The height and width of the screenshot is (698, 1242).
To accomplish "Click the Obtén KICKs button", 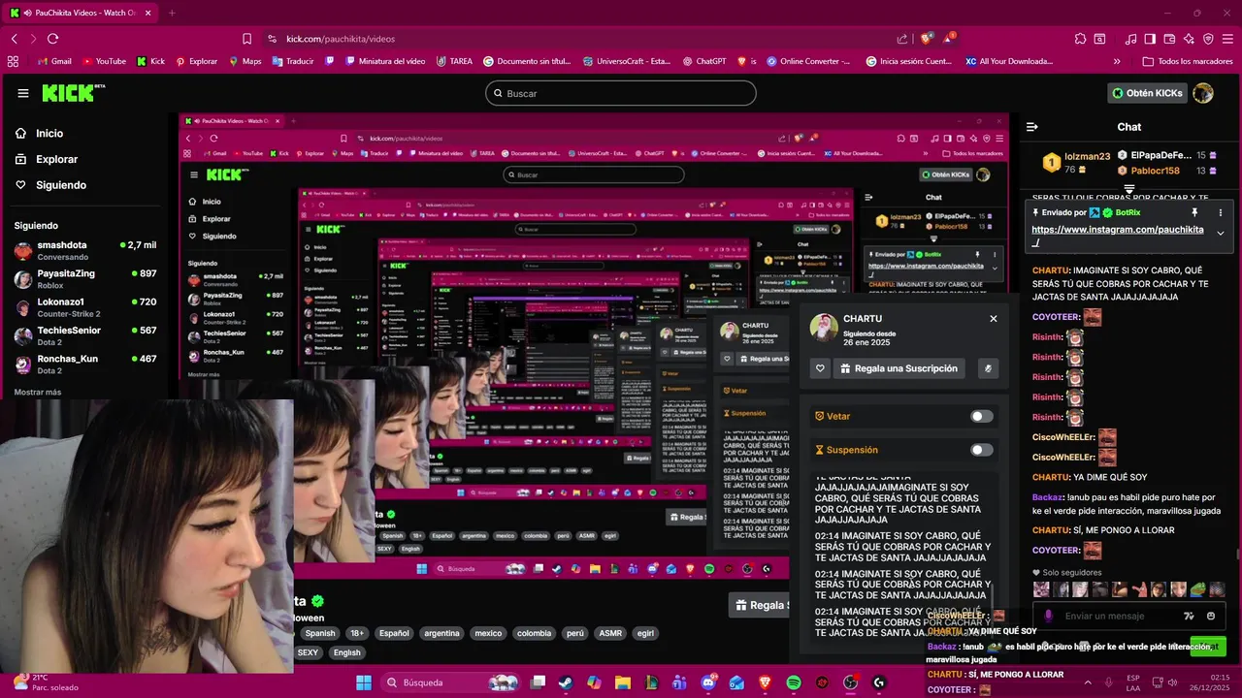I will 1147,93.
